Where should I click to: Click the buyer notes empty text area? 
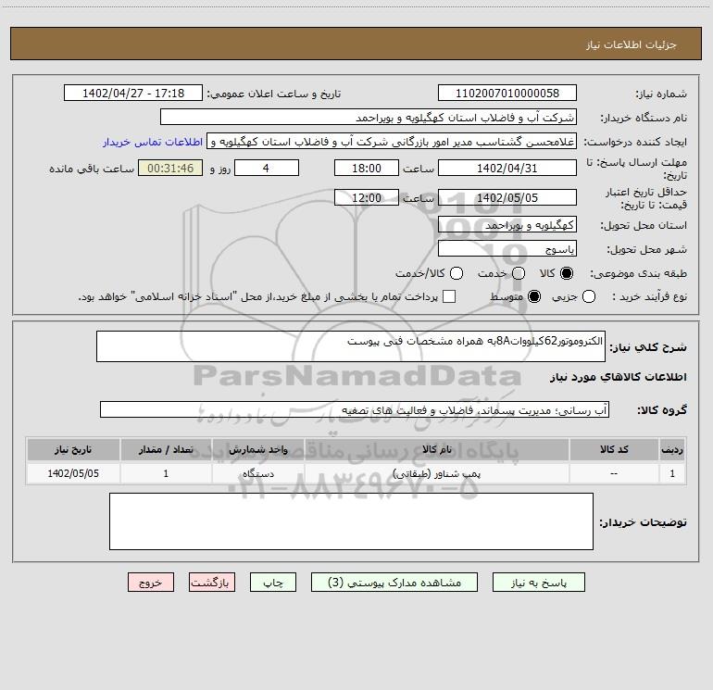coord(351,521)
